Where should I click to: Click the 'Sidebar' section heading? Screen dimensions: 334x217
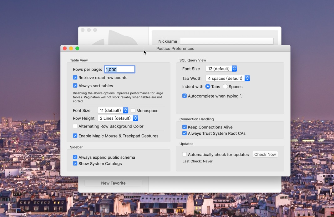pos(76,147)
